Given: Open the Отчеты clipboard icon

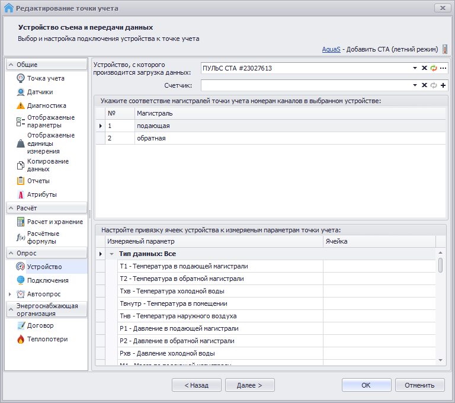Looking at the screenshot, I should coord(21,181).
